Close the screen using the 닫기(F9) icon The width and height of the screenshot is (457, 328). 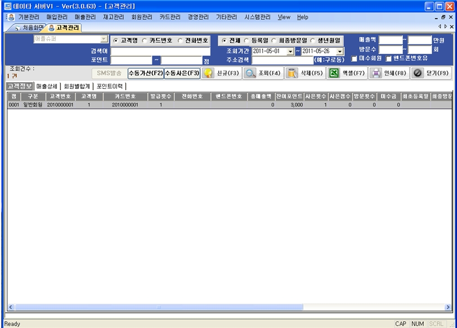click(418, 73)
